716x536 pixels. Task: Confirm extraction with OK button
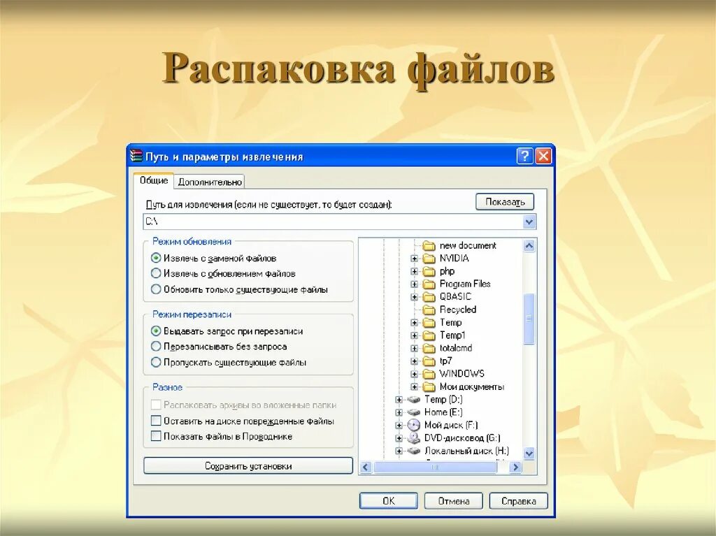pos(389,501)
